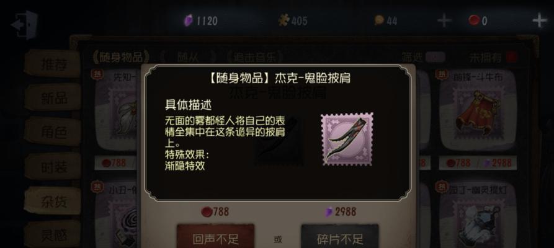
Task: Open the 推荐 side tab
Action: [53, 64]
